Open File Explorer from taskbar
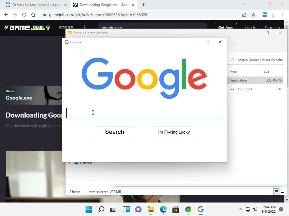The image size is (289, 216). coord(151,209)
